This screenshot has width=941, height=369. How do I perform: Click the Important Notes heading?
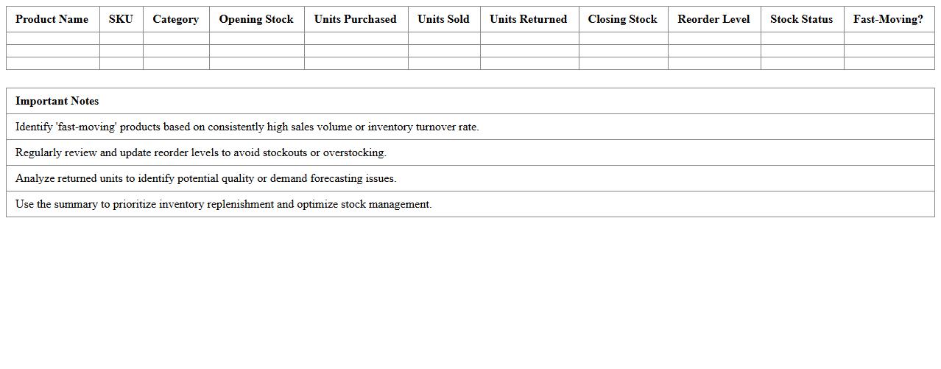point(57,101)
